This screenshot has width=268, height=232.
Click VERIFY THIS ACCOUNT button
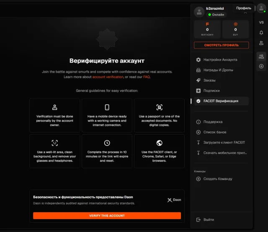107,216
